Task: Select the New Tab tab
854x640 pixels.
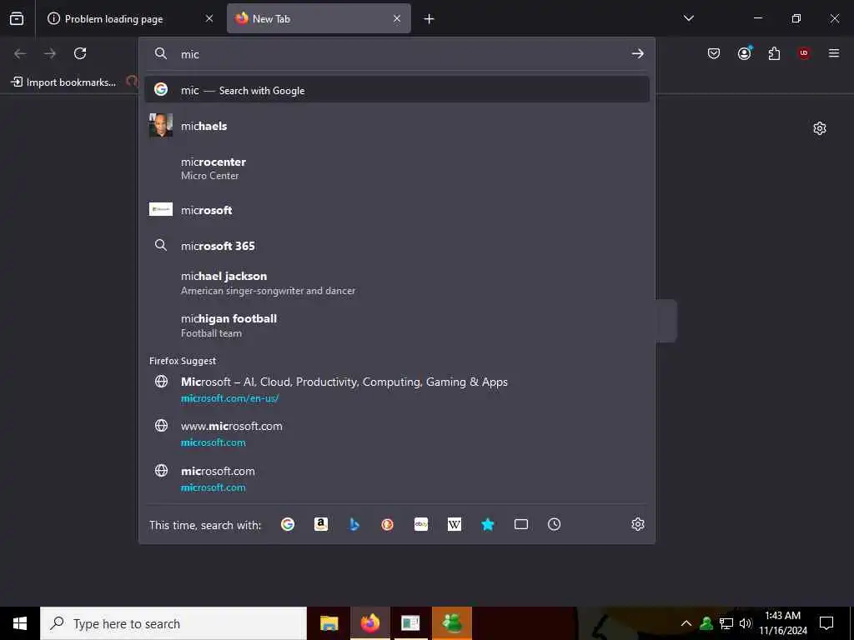Action: pos(319,18)
